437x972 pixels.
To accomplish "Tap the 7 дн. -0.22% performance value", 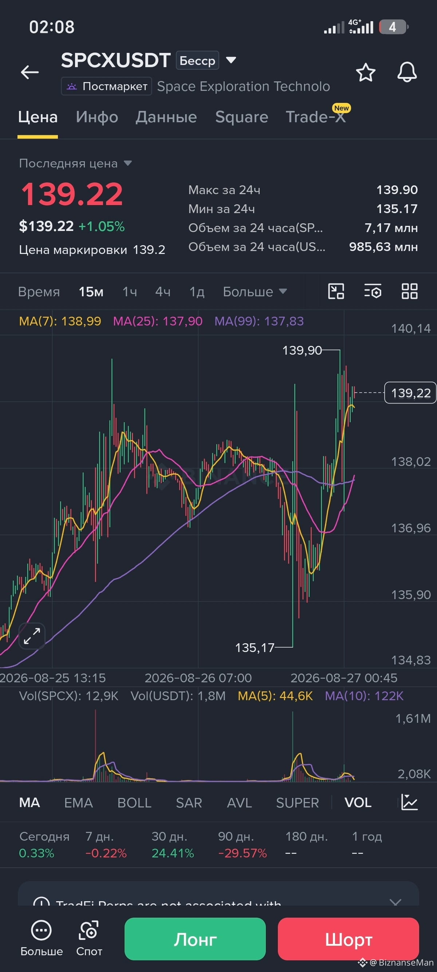I will point(106,853).
